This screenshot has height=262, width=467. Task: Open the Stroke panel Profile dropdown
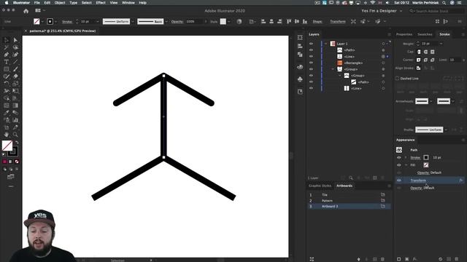tap(446, 130)
